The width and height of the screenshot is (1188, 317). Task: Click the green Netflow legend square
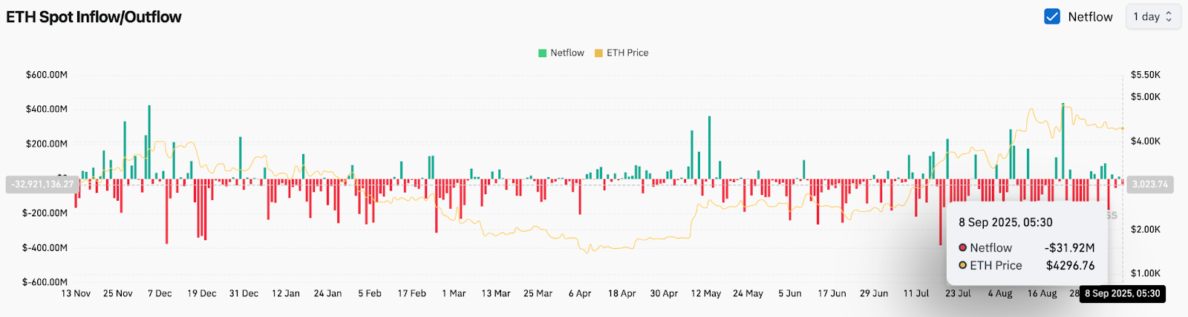pyautogui.click(x=543, y=53)
